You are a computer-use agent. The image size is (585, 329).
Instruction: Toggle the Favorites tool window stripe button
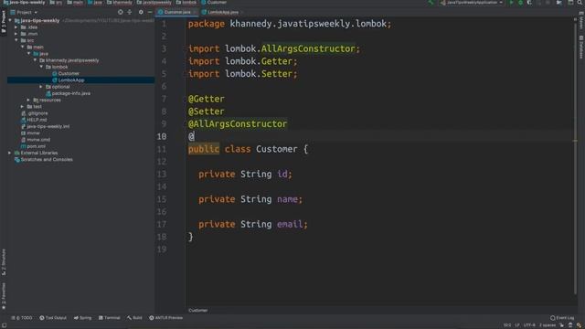(x=4, y=296)
